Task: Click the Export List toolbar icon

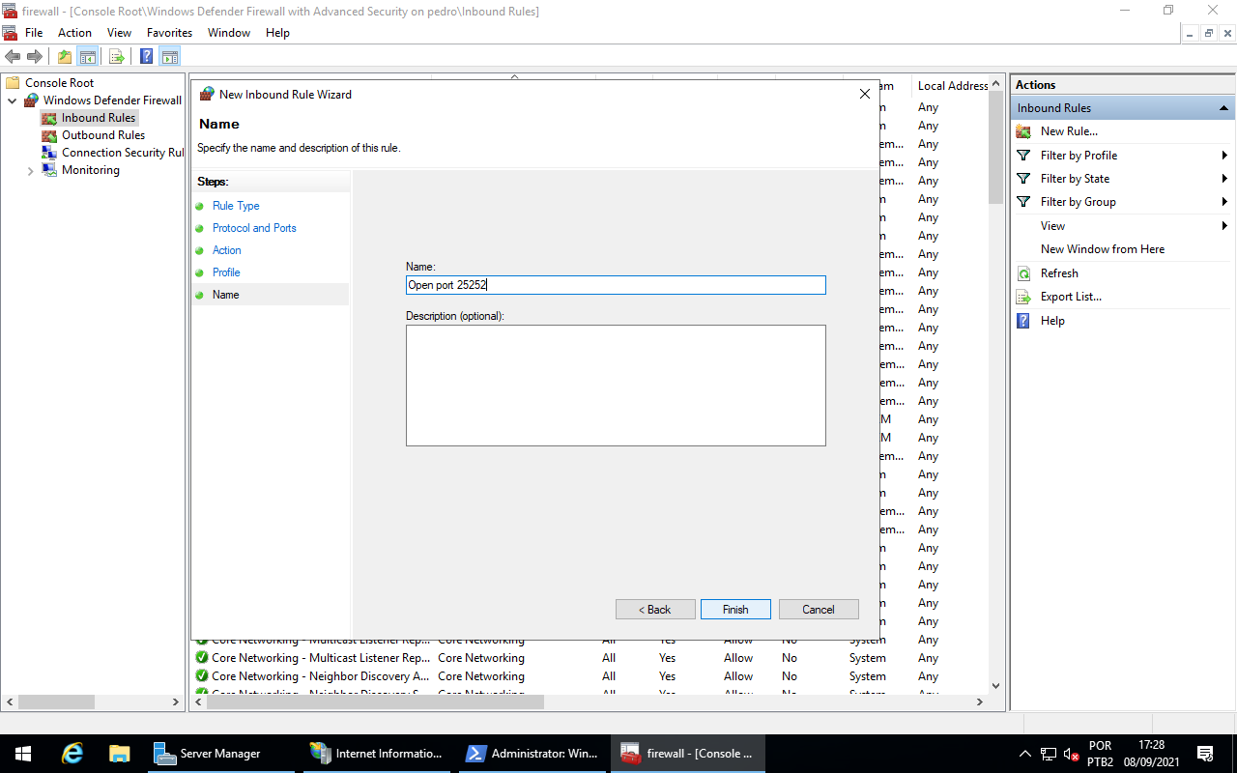Action: coord(116,56)
